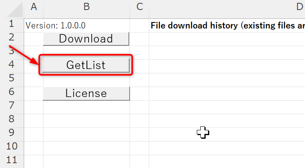Select row 5 header
This screenshot has width=305, height=168.
point(11,78)
